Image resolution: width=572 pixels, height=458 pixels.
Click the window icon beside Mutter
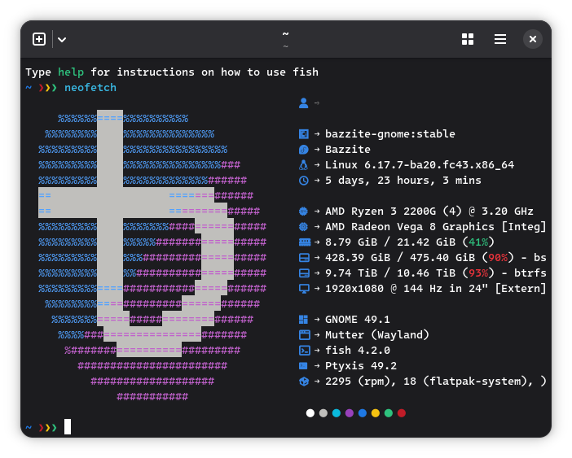(x=304, y=335)
